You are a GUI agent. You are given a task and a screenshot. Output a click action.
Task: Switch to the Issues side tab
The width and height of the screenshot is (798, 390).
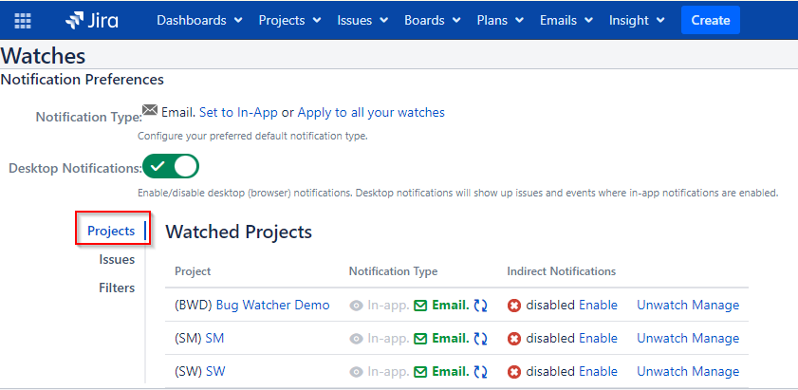117,260
